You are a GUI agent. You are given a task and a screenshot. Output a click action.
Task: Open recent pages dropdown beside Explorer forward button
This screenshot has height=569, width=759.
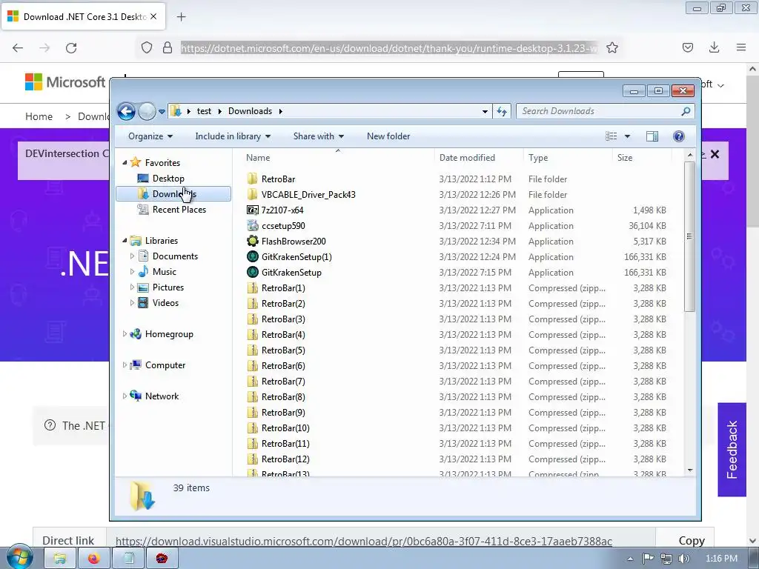tap(162, 112)
